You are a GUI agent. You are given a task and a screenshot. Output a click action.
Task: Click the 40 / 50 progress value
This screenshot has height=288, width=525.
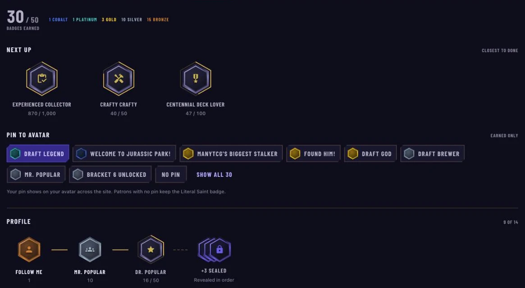119,113
